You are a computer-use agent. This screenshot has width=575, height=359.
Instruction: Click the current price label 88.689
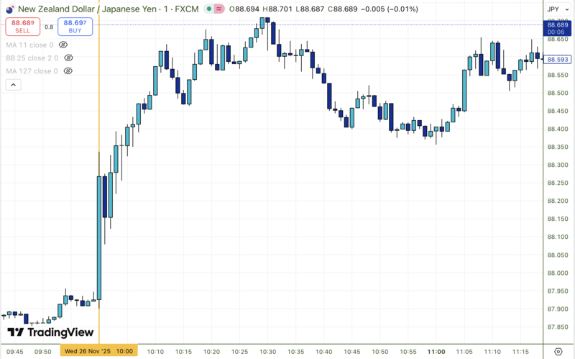coord(557,28)
